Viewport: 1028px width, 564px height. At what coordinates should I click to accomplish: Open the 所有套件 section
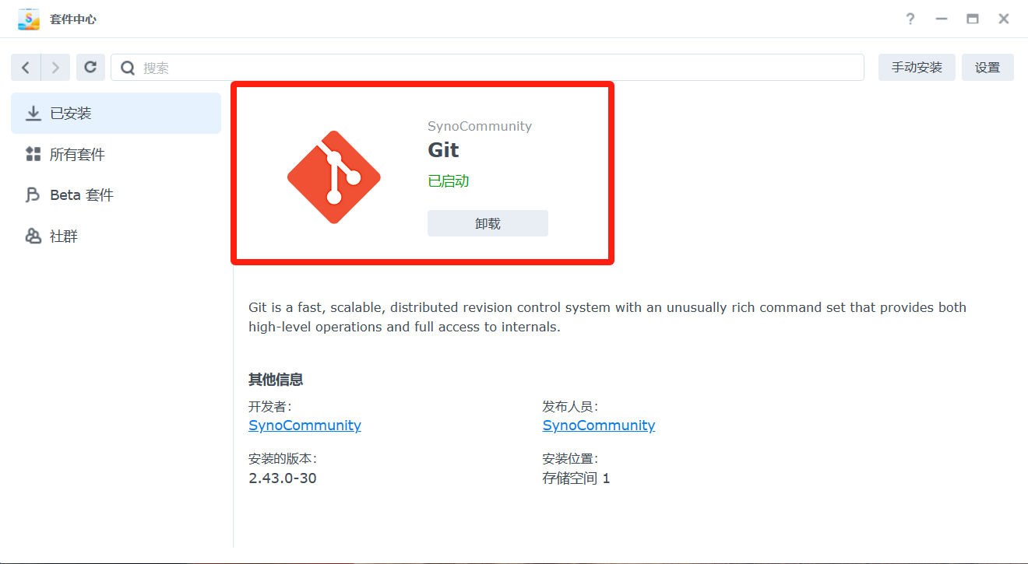click(77, 155)
